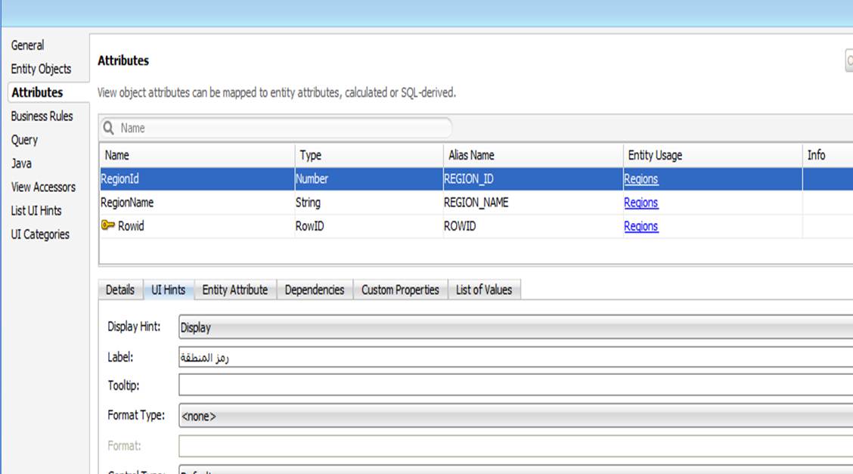Open View Accessors in sidebar
The height and width of the screenshot is (474, 853).
click(43, 187)
